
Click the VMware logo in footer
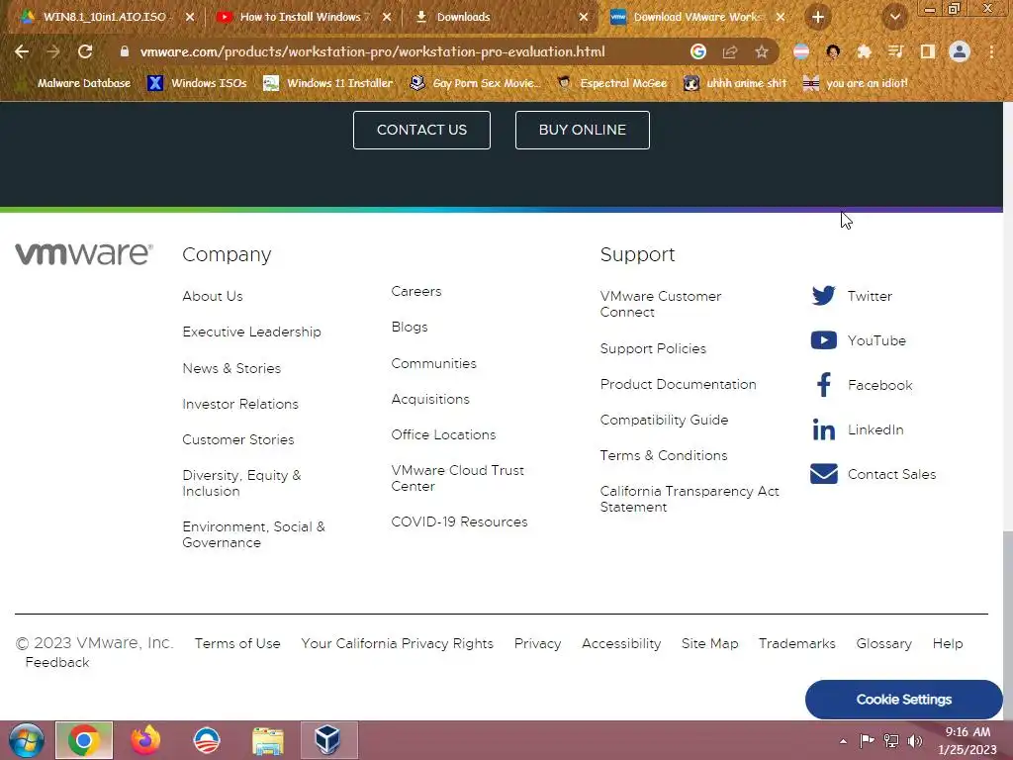coord(84,254)
